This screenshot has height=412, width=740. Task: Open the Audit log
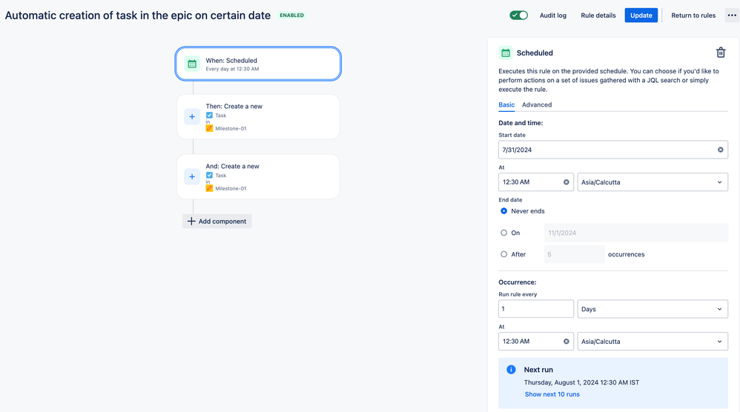552,15
